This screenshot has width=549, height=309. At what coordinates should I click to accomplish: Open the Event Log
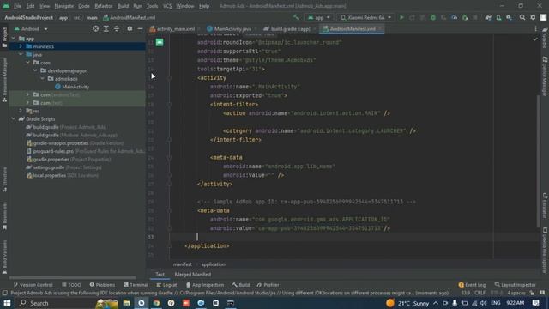click(472, 285)
